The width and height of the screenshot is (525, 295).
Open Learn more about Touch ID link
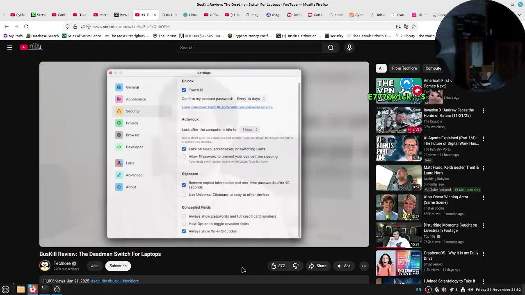(227, 107)
